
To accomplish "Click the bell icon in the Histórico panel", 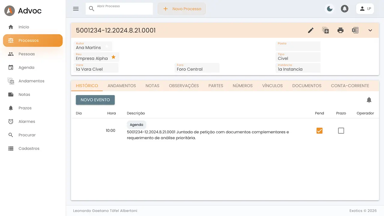I will click(369, 100).
